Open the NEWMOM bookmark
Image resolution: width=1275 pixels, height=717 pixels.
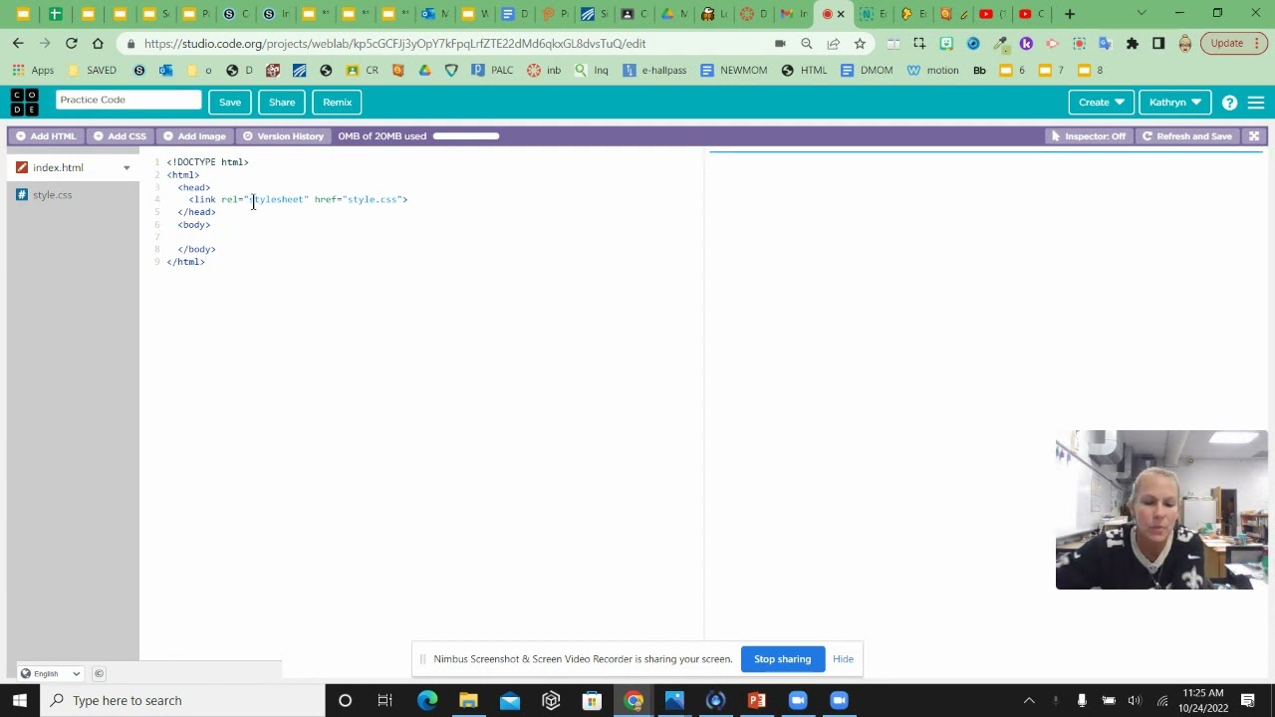click(734, 71)
